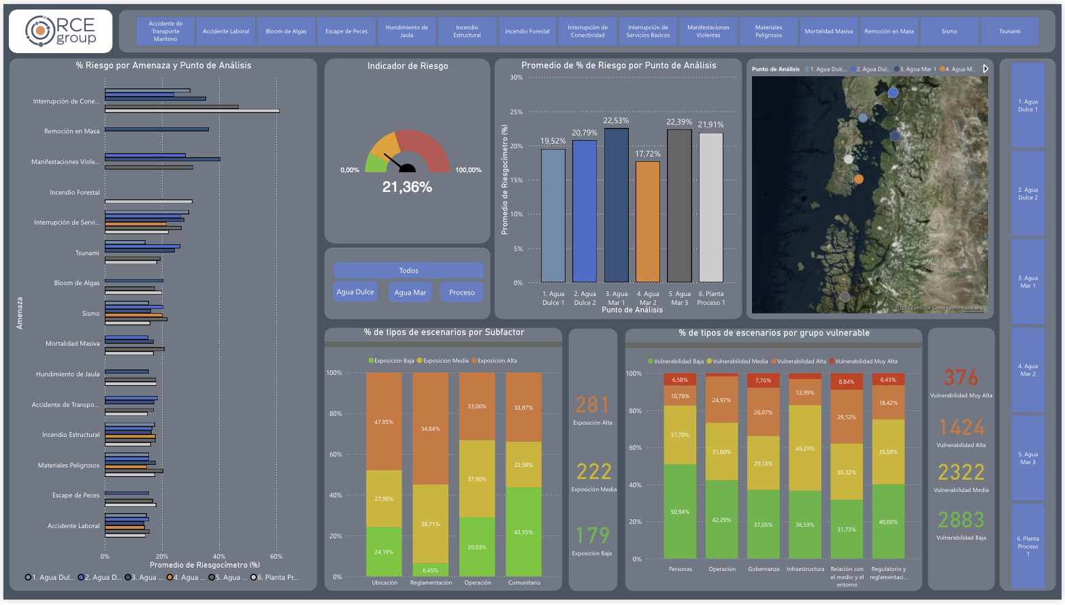Click the Bloom de Algas button
The height and width of the screenshot is (605, 1065).
pyautogui.click(x=286, y=31)
